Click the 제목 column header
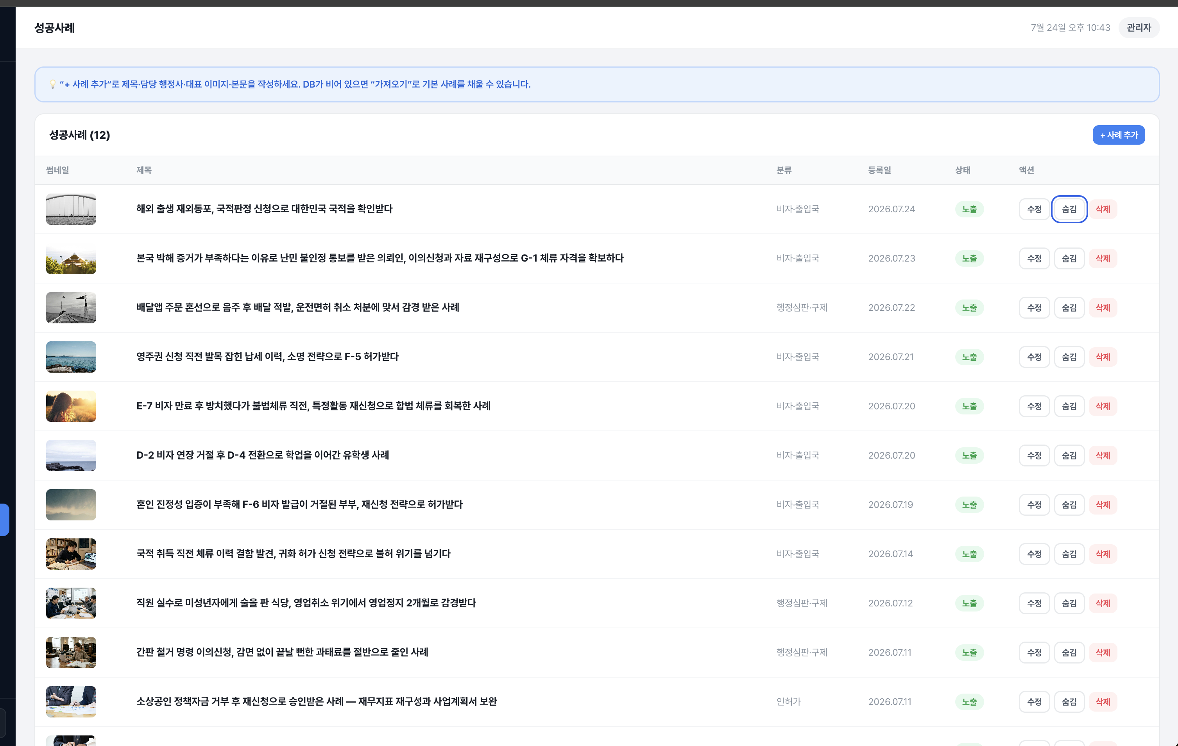Image resolution: width=1178 pixels, height=746 pixels. pyautogui.click(x=144, y=170)
